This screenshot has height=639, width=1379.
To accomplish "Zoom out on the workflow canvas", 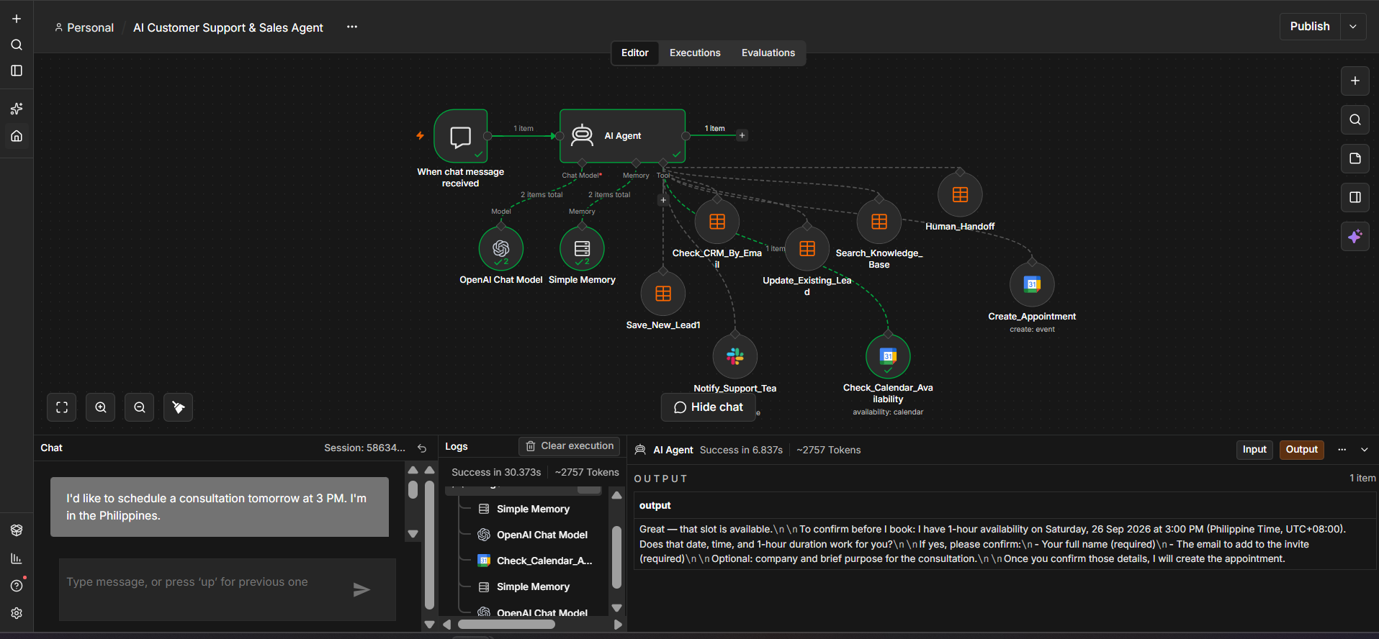I will click(x=140, y=407).
